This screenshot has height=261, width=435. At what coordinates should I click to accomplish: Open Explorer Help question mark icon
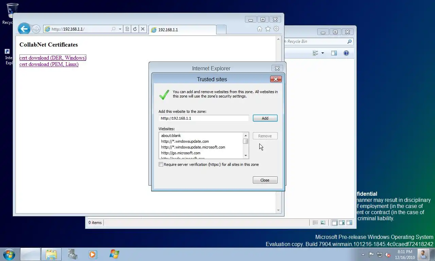pyautogui.click(x=346, y=53)
